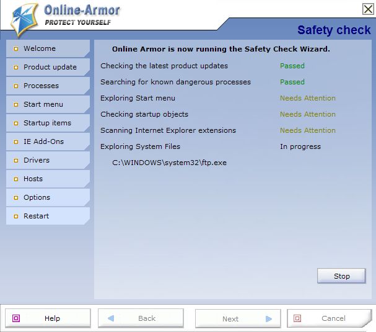
Task: Click the Safety Check Wizard running headline
Action: [x=221, y=49]
